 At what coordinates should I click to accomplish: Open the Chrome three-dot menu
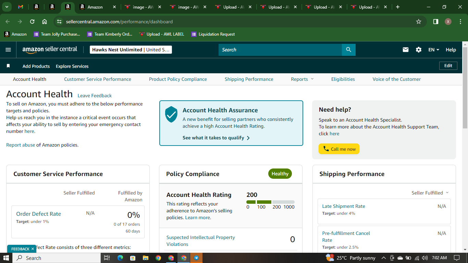pos(460,22)
